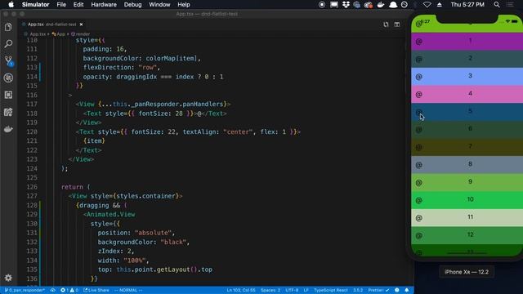This screenshot has width=523, height=294.
Task: Open the Search view in activity bar
Action: (8, 43)
